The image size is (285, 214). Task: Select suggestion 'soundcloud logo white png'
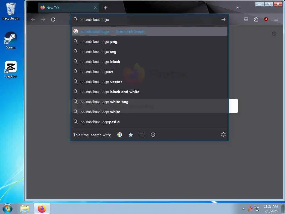coord(149,102)
